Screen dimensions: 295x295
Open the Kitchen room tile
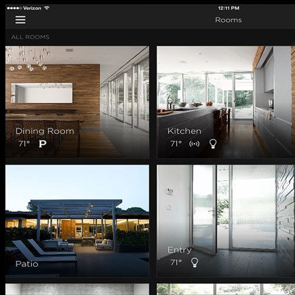coord(226,102)
